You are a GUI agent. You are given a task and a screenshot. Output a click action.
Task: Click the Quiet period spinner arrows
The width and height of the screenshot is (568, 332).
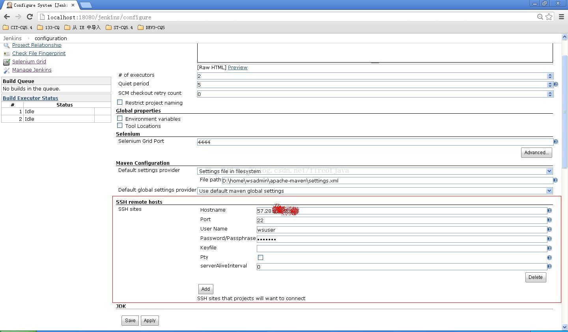pos(550,85)
